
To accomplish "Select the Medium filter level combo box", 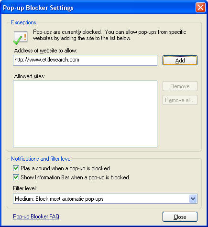I will coord(105,199).
